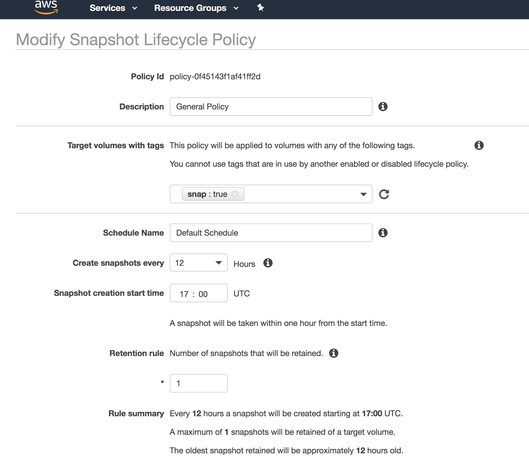Open the Services menu

(107, 8)
